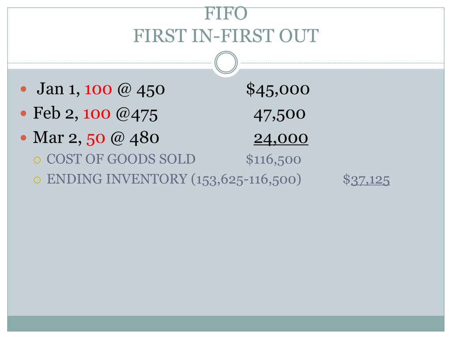
Task: Click the FIFO title text
Action: (x=226, y=14)
